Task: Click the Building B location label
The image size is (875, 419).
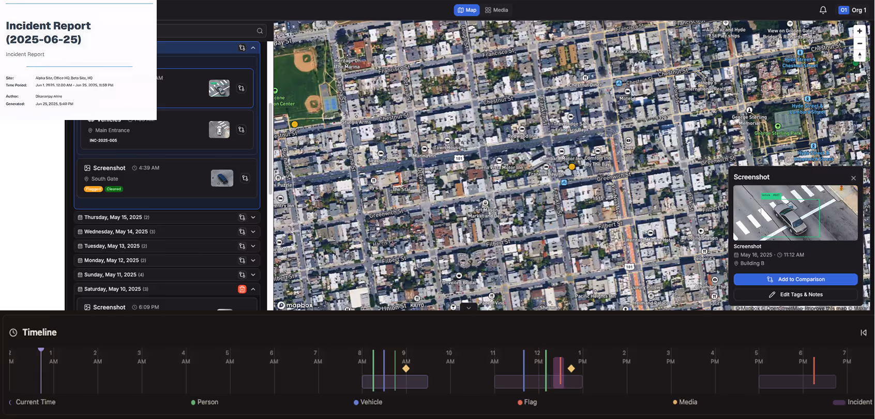Action: point(752,263)
